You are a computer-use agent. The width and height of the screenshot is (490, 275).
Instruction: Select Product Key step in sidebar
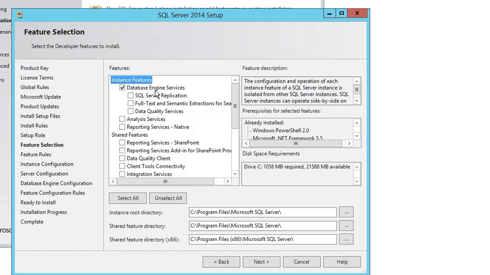[34, 68]
